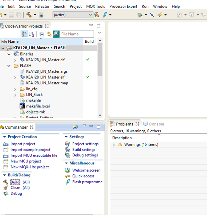Click the Collapse All icon in Projects panel
The image size is (207, 215).
[x=42, y=34]
